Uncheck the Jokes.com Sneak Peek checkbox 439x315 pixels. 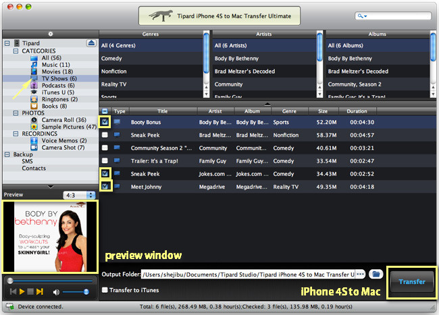105,173
